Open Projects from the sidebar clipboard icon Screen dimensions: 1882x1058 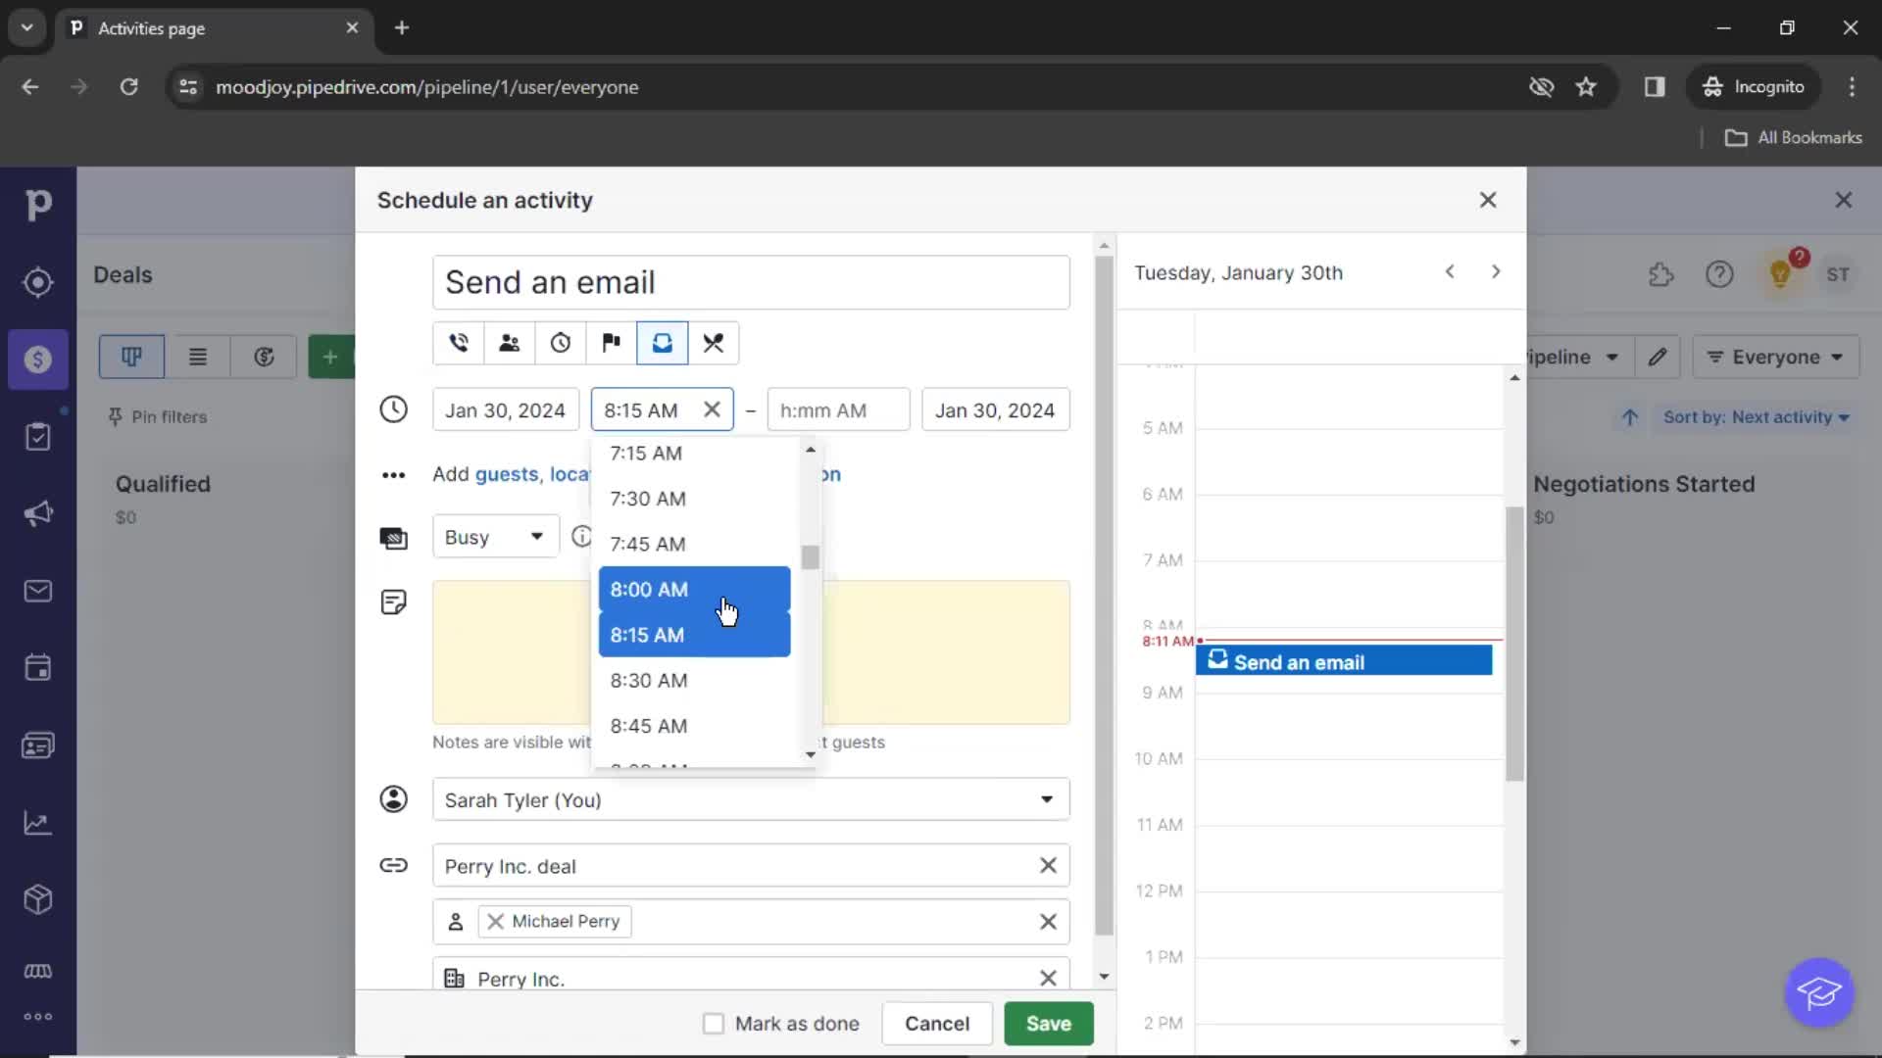click(x=38, y=436)
